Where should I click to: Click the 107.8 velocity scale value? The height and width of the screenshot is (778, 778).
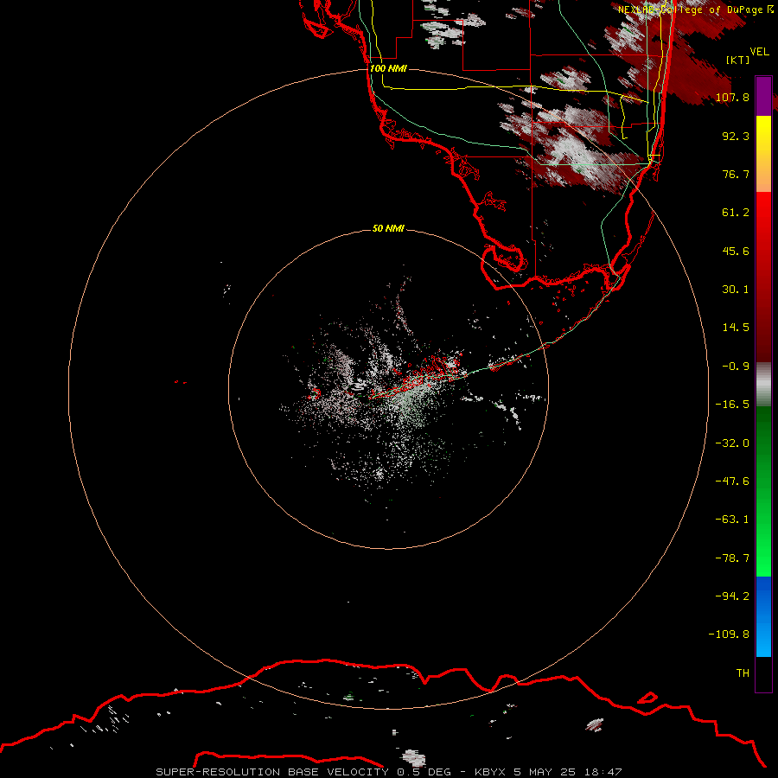click(x=732, y=97)
